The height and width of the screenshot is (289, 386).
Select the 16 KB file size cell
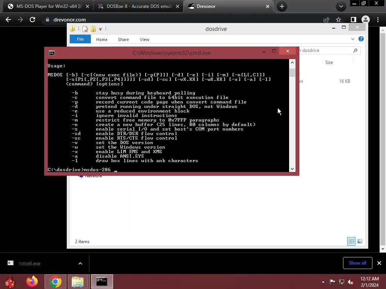[345, 81]
